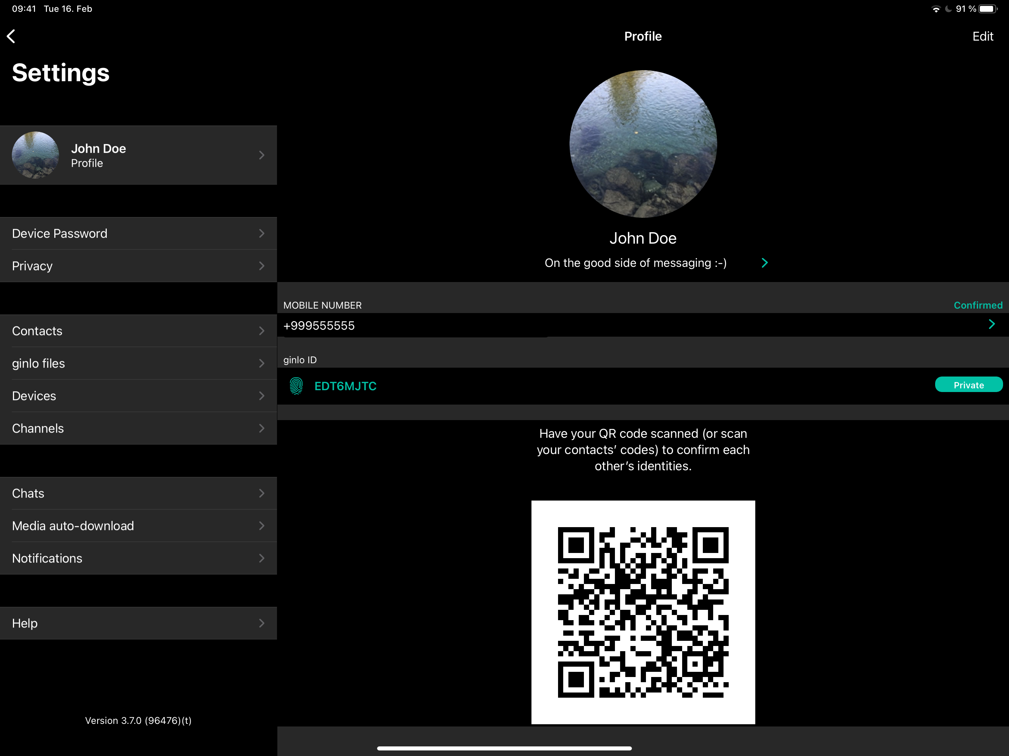The image size is (1009, 756).
Task: Tap the 09:41 clock in status bar
Action: tap(24, 9)
